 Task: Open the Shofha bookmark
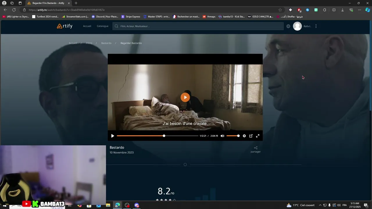click(x=289, y=17)
